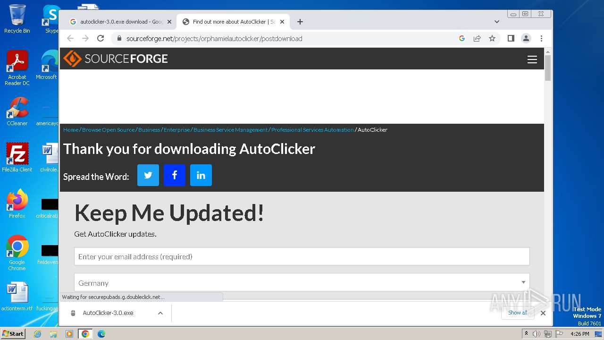Open File Explorer from taskbar
This screenshot has height=340, width=604.
[x=53, y=334]
